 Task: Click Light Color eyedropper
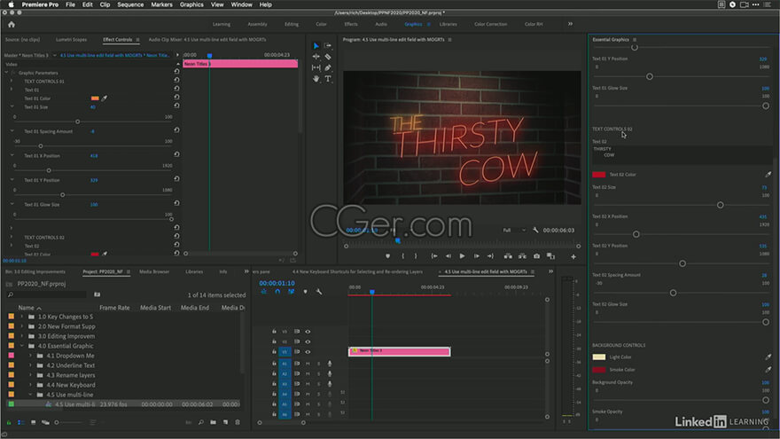768,357
